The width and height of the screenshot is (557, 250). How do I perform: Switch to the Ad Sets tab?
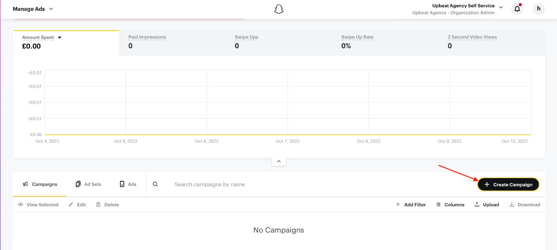tap(88, 184)
